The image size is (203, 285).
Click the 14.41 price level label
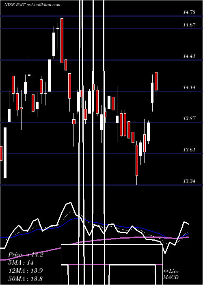click(x=189, y=56)
